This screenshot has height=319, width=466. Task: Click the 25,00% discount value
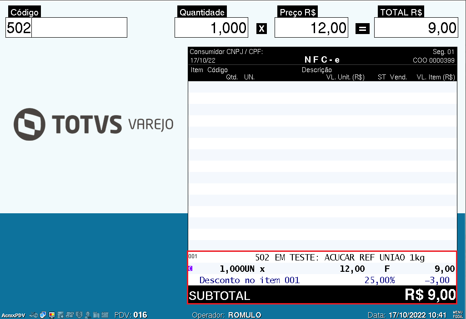[x=380, y=280]
